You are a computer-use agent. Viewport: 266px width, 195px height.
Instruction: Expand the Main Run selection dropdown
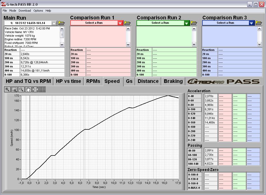pyautogui.click(x=54, y=23)
